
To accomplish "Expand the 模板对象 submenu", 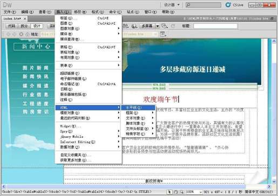I will (x=89, y=113).
